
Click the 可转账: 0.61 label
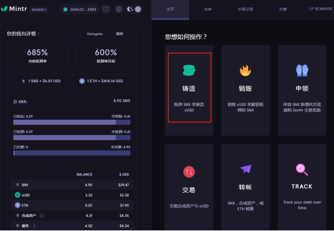coord(121,116)
